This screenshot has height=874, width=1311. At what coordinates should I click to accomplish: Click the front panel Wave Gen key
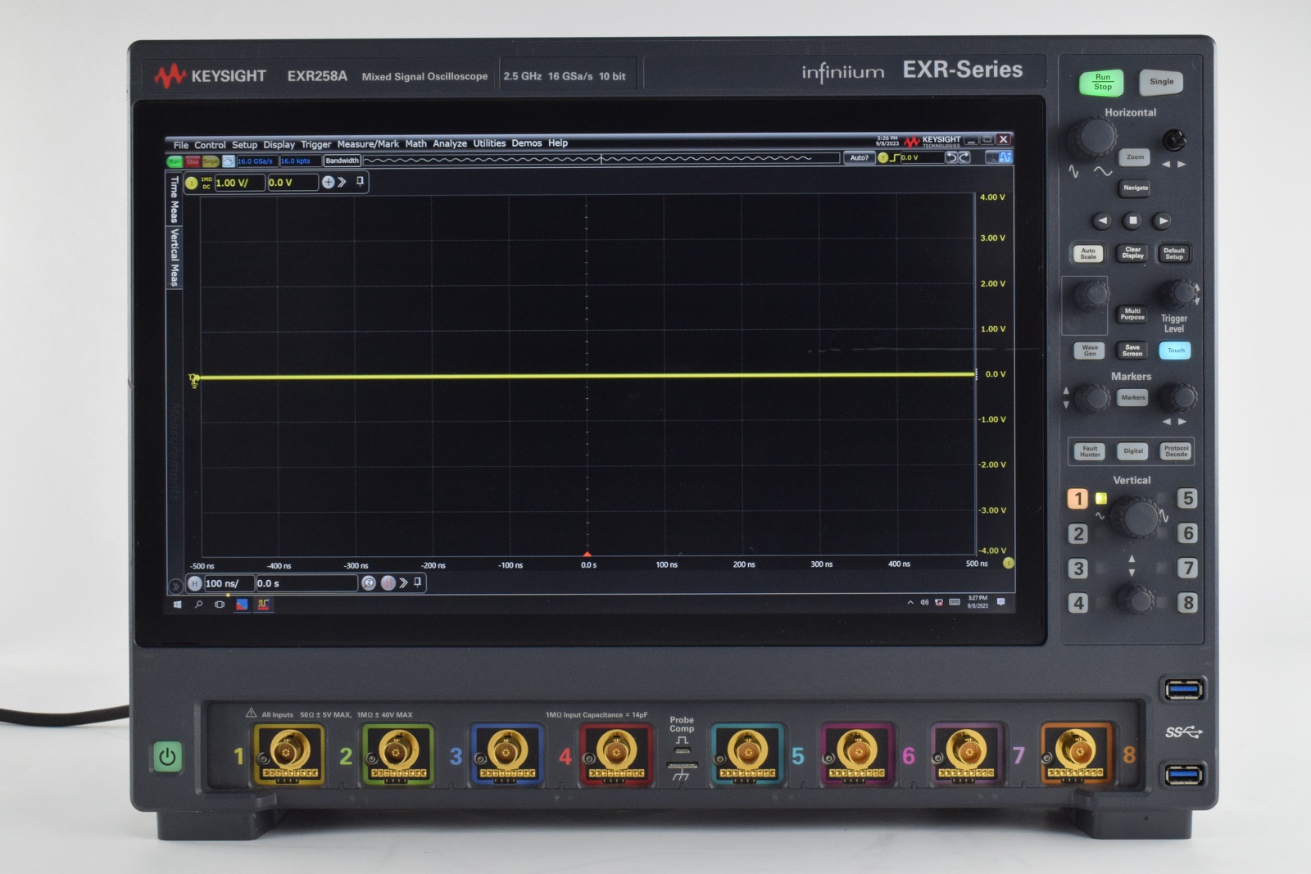1089,351
